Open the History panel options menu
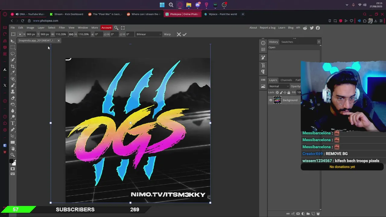The height and width of the screenshot is (217, 386). click(x=319, y=42)
